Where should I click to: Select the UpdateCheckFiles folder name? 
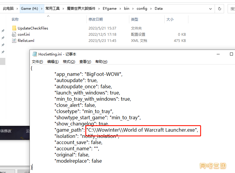click(33, 28)
